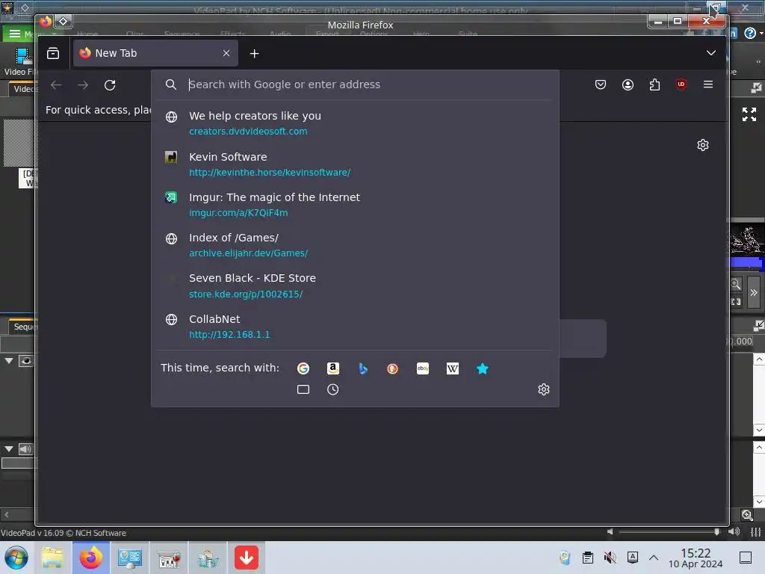Viewport: 765px width, 574px height.
Task: Open Index of /Games/ suggestion
Action: coord(355,245)
